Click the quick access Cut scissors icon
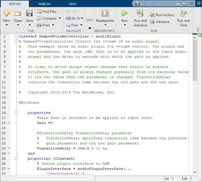202x182 pixels. coord(144,4)
